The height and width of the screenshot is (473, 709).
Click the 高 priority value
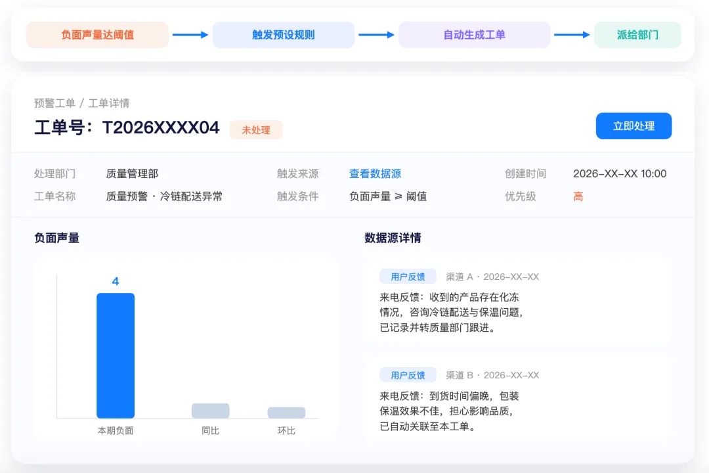pyautogui.click(x=578, y=196)
